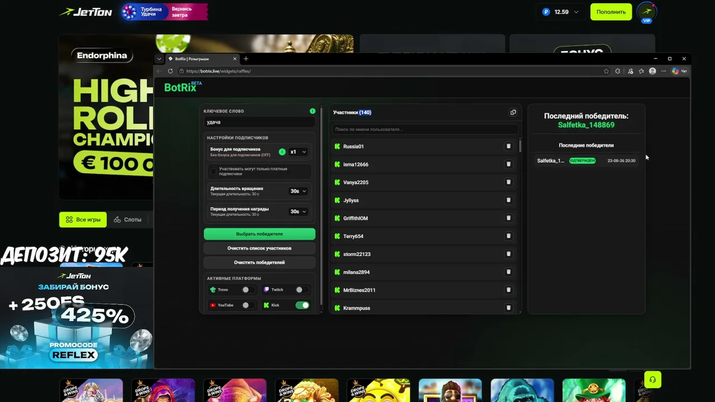This screenshot has height=402, width=715.
Task: Click Очистить список участников button
Action: point(259,248)
